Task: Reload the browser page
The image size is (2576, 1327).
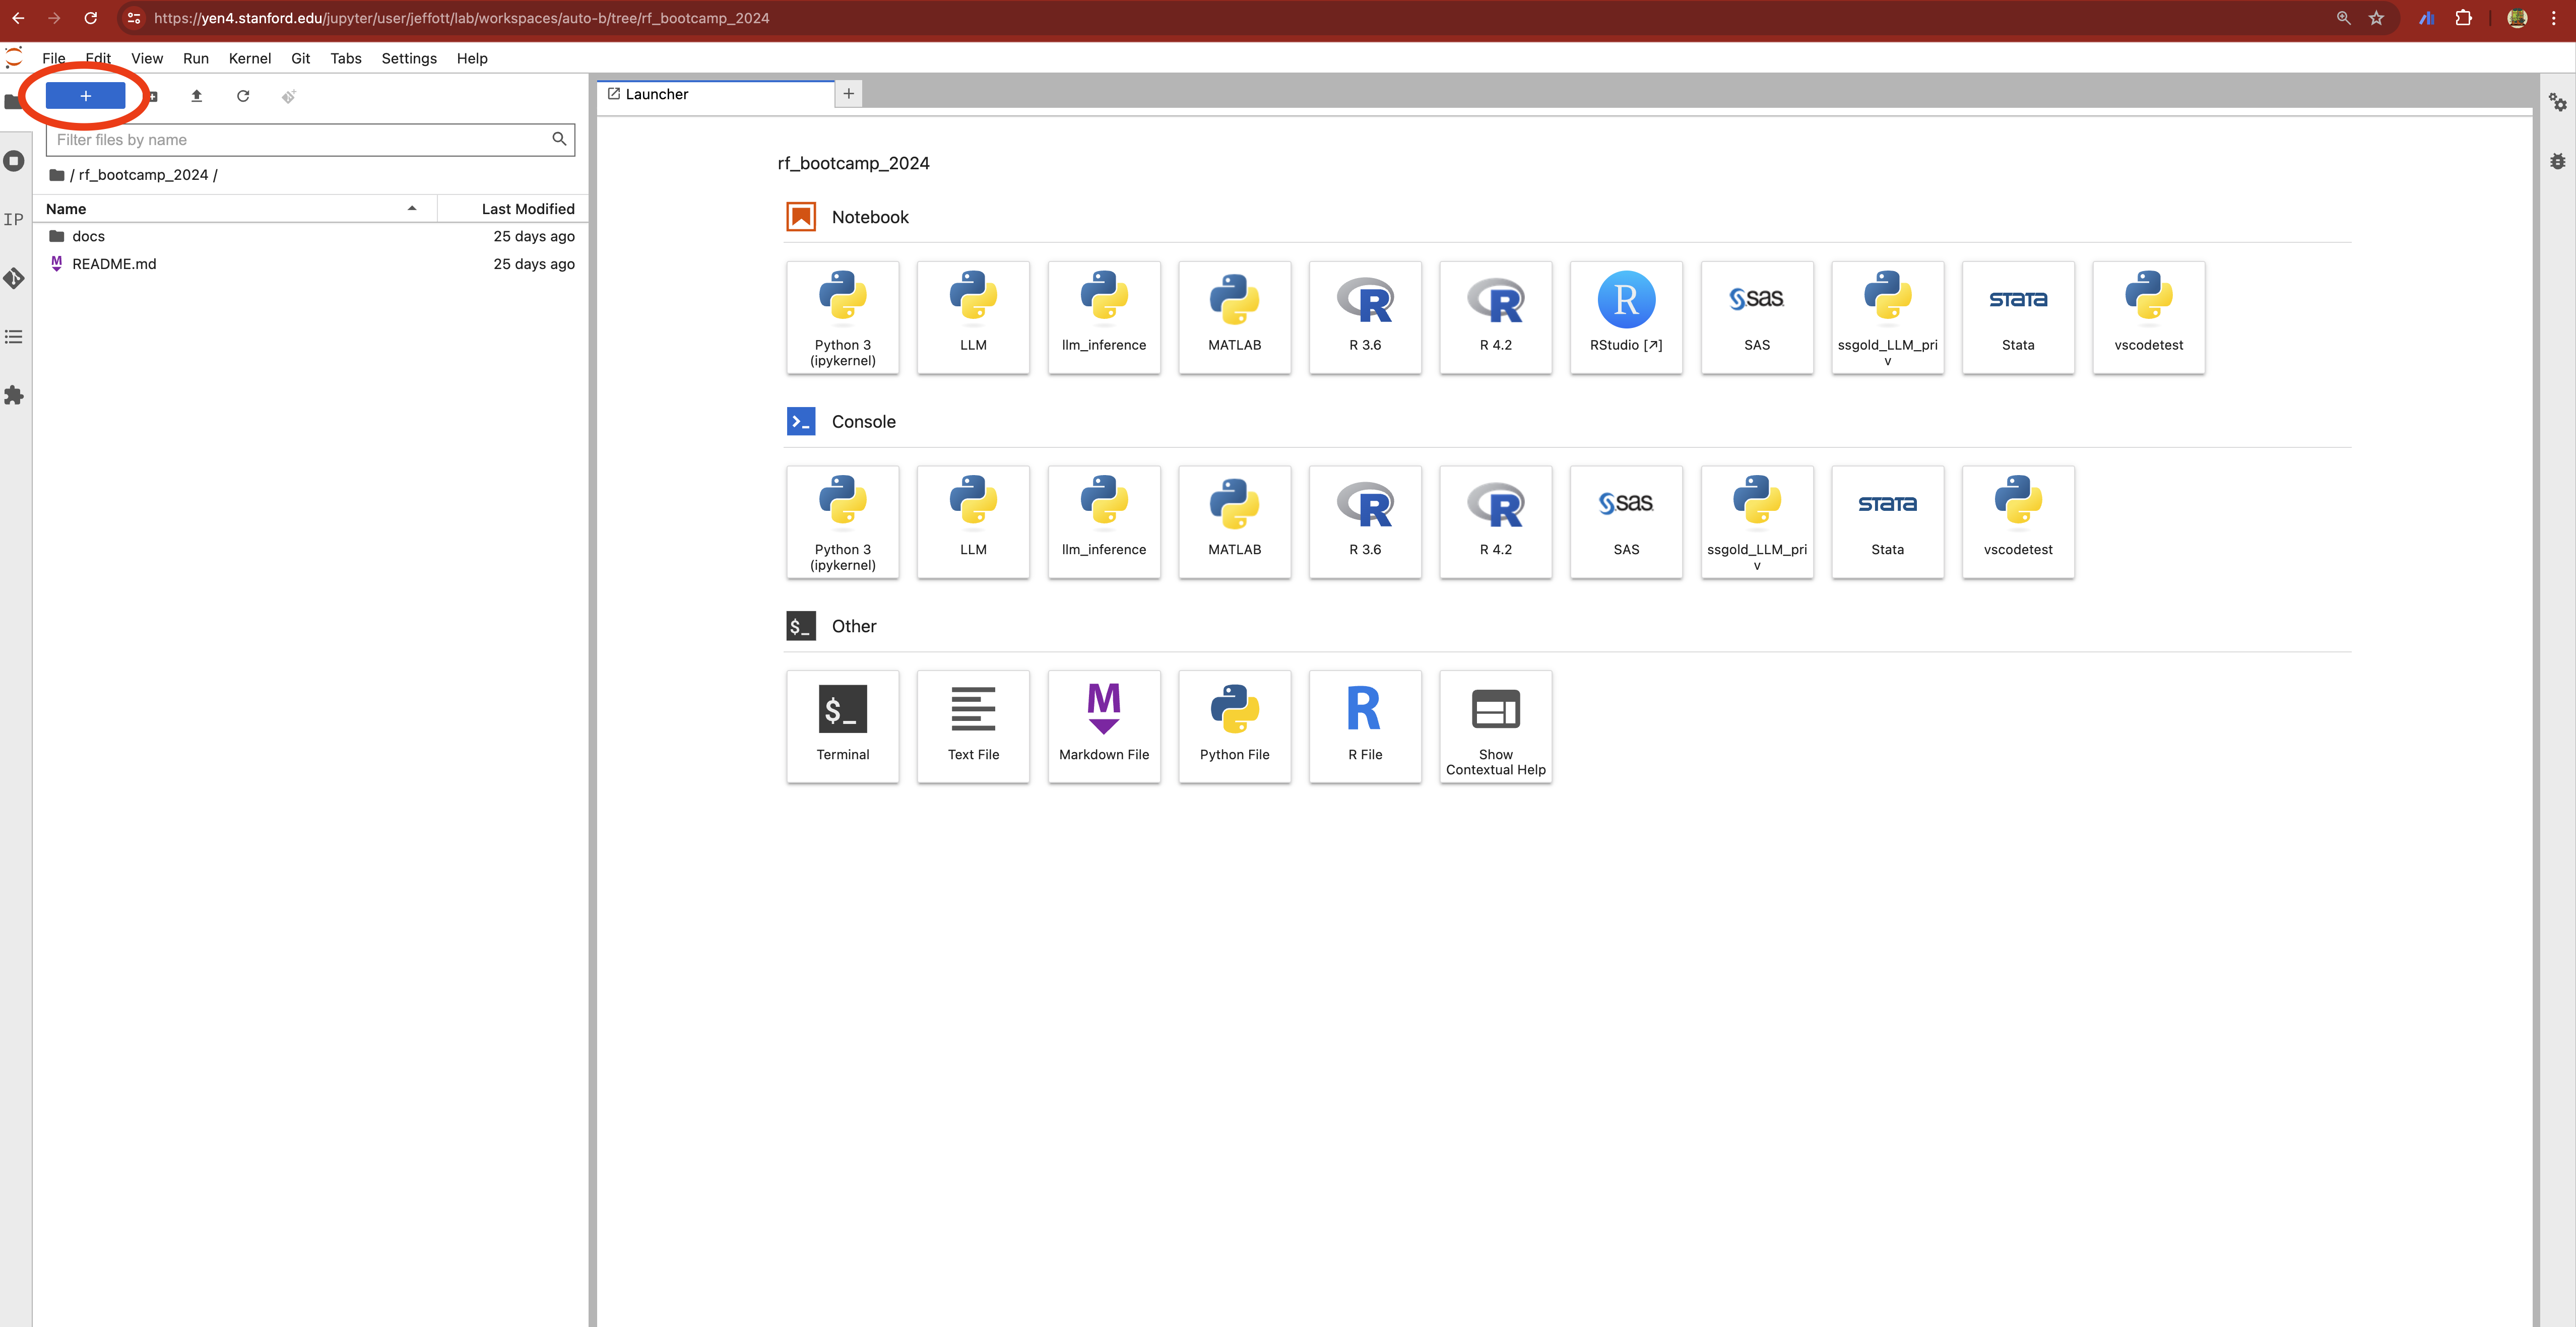Action: [x=90, y=18]
